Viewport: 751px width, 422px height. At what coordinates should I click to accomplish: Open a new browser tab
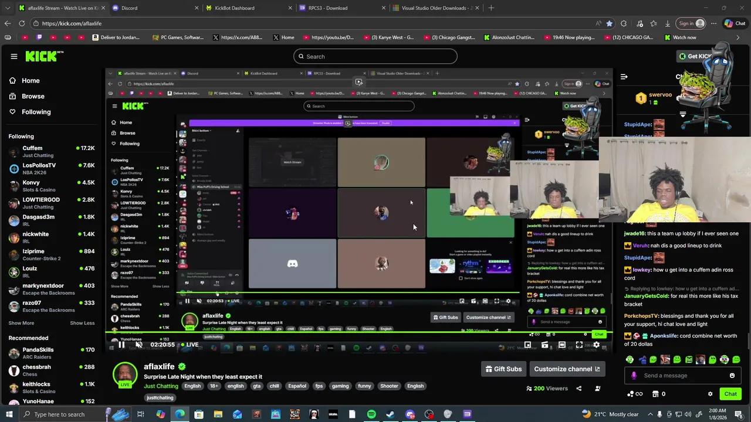(x=491, y=8)
